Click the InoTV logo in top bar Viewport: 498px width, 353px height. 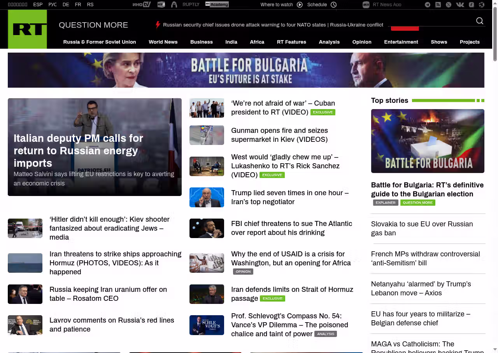pos(142,5)
